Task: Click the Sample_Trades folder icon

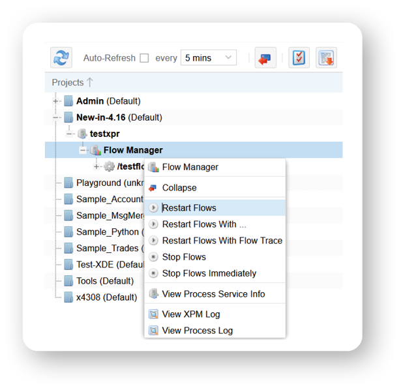Action: click(x=68, y=248)
